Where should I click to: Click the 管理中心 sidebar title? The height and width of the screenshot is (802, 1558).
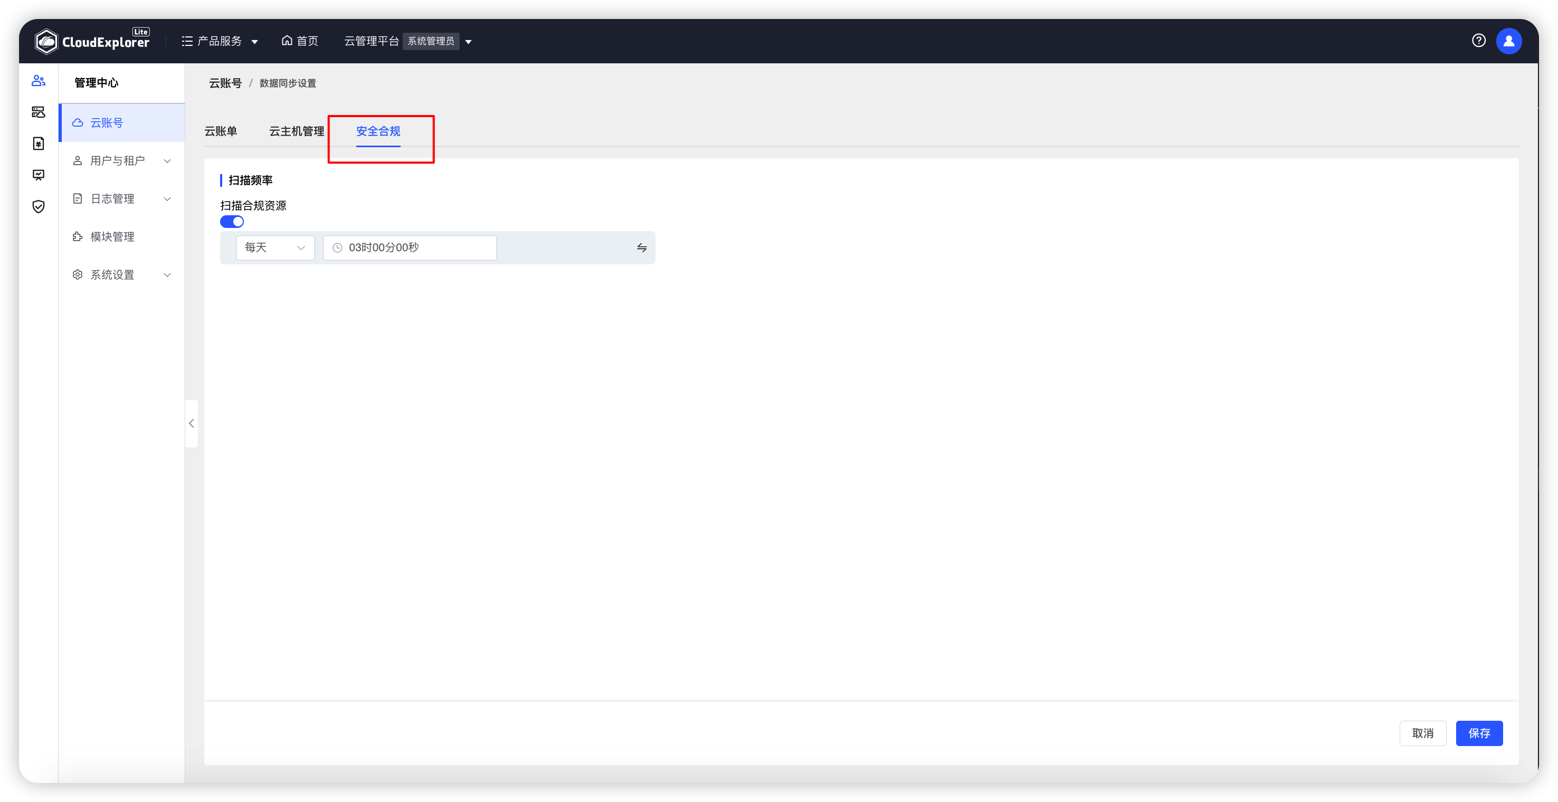click(96, 82)
